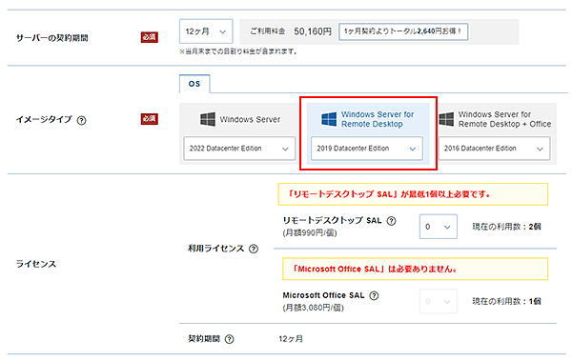Click the Windows Server logo icon
Image resolution: width=572 pixels, height=361 pixels.
[x=208, y=119]
